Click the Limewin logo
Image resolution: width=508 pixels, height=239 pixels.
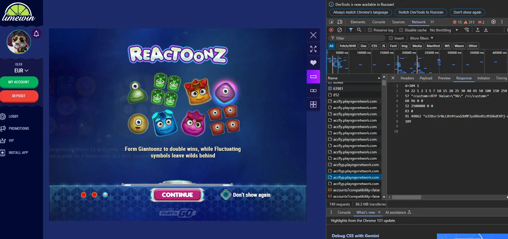point(18,12)
